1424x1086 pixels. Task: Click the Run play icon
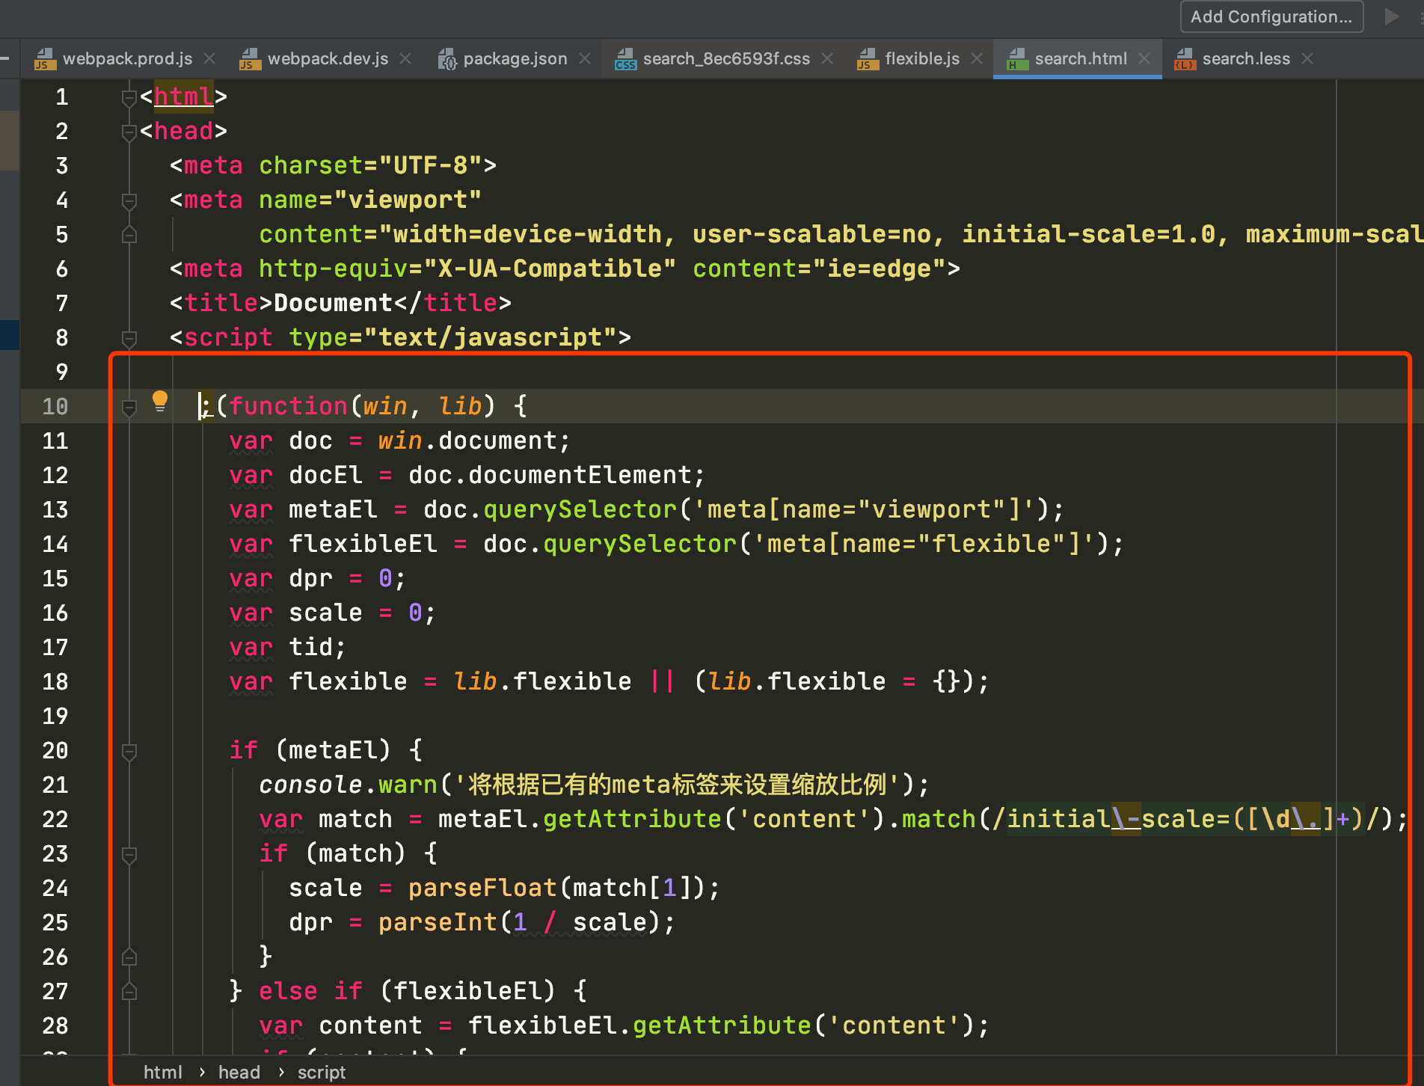(x=1392, y=16)
